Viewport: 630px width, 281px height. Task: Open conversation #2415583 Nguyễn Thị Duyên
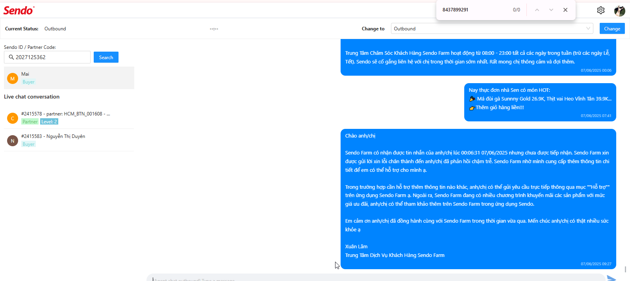pos(69,140)
